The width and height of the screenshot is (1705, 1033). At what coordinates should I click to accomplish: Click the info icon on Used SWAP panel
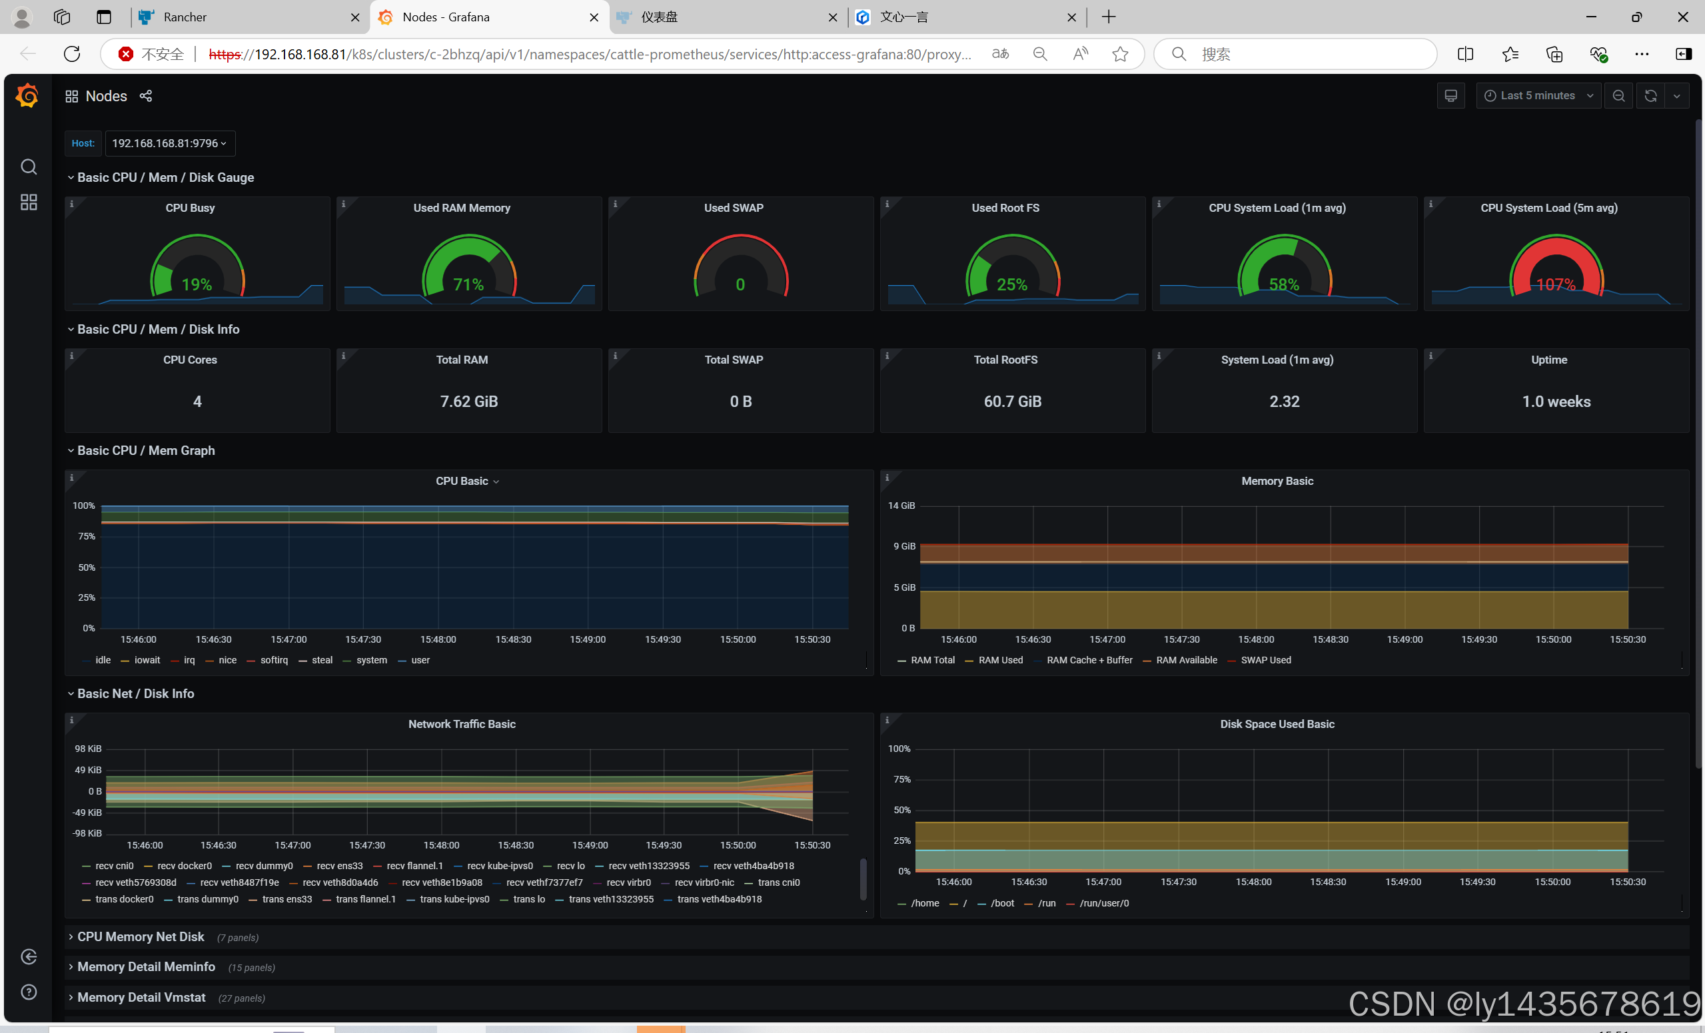coord(616,203)
